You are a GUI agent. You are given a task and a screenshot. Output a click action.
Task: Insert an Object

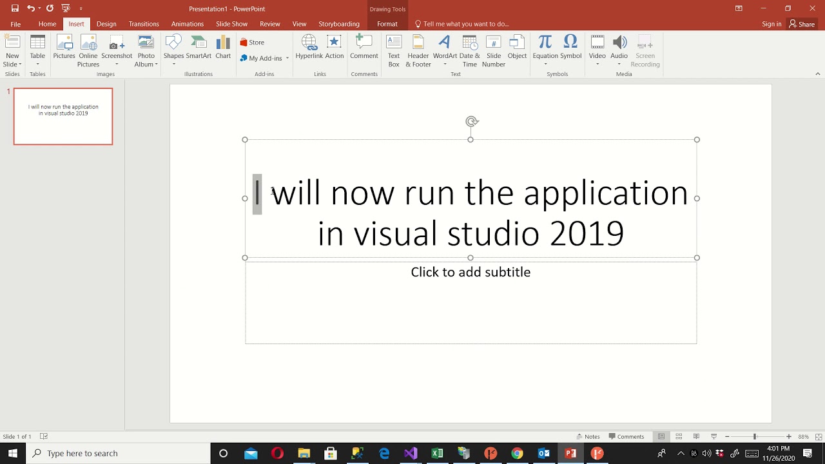[x=517, y=48]
